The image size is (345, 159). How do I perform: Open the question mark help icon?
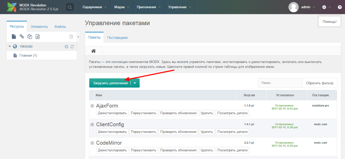(340, 7)
